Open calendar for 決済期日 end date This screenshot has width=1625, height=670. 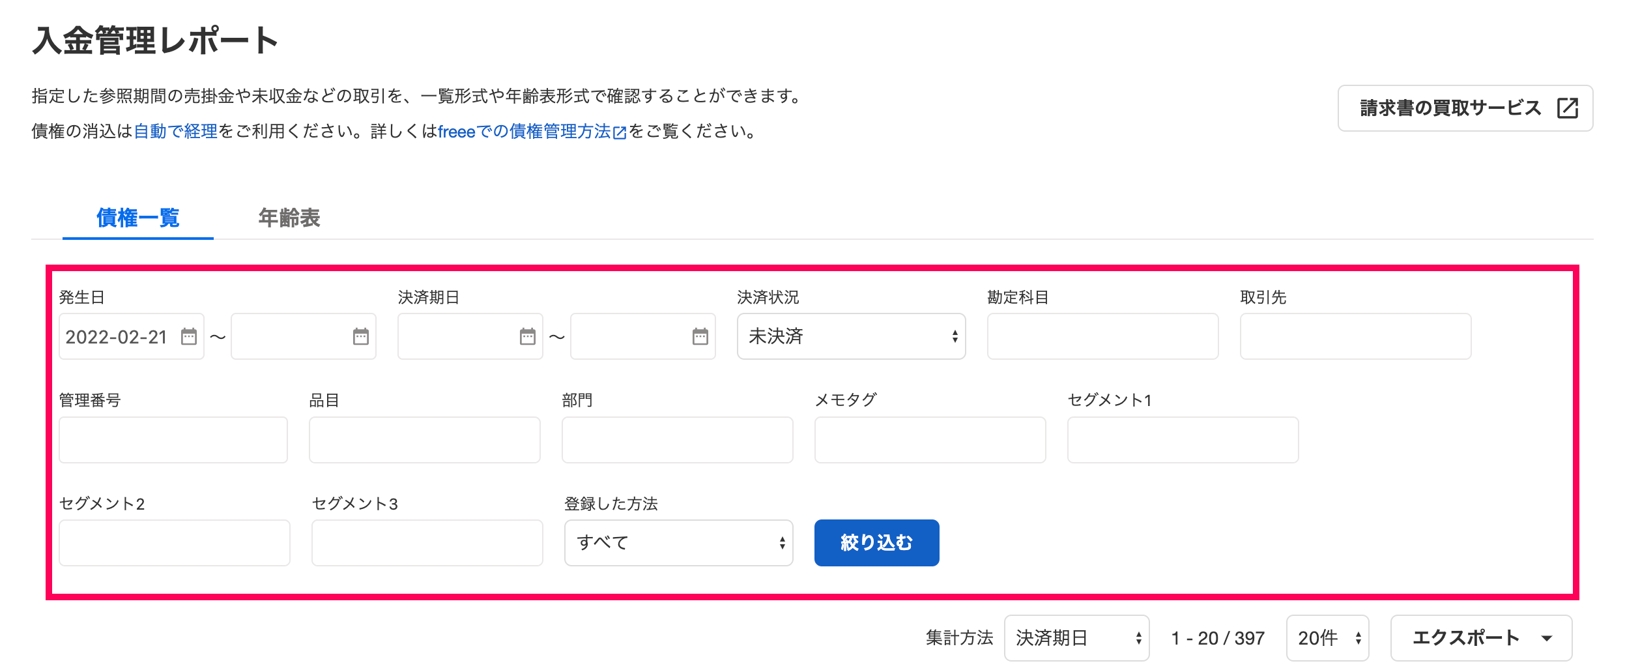point(700,336)
